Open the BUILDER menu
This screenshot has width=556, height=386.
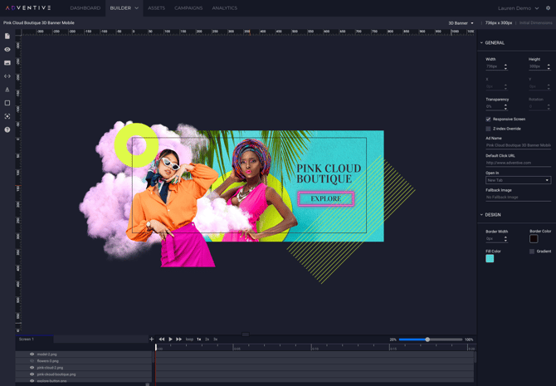(x=124, y=7)
